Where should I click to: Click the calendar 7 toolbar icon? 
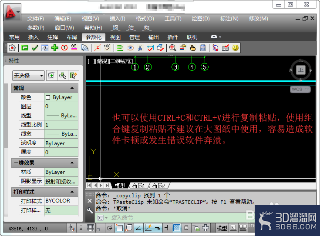(x=45, y=48)
